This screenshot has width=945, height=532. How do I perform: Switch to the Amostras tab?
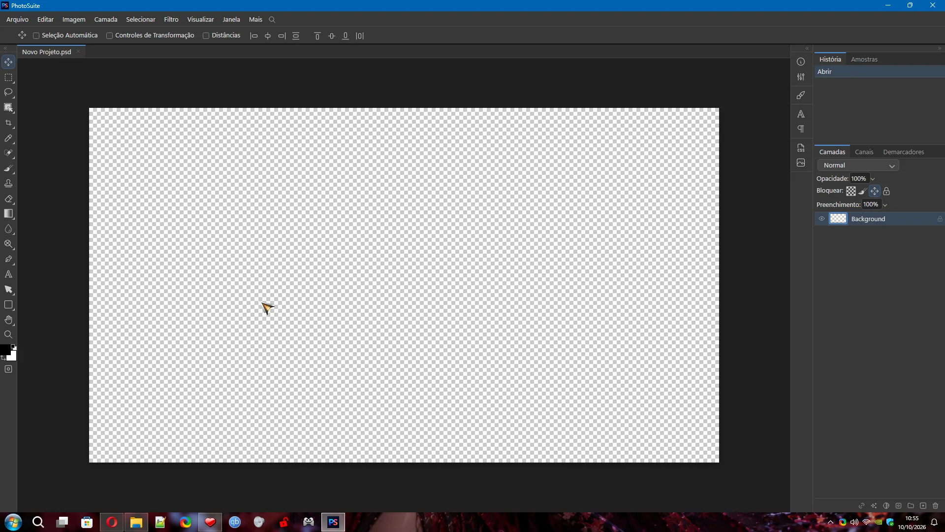coord(864,59)
